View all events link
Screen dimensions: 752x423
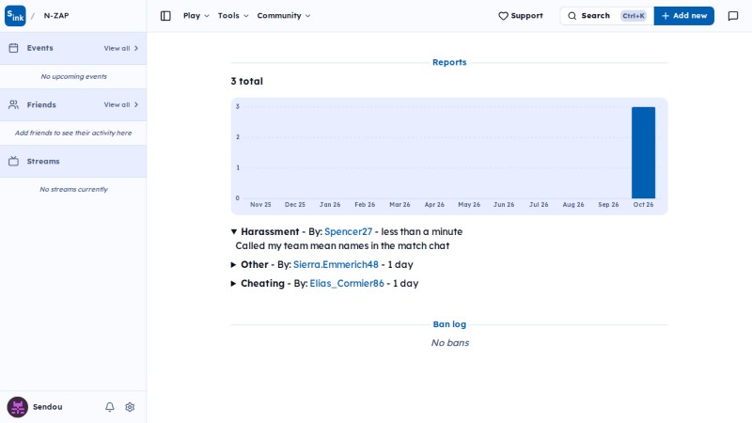pos(121,49)
